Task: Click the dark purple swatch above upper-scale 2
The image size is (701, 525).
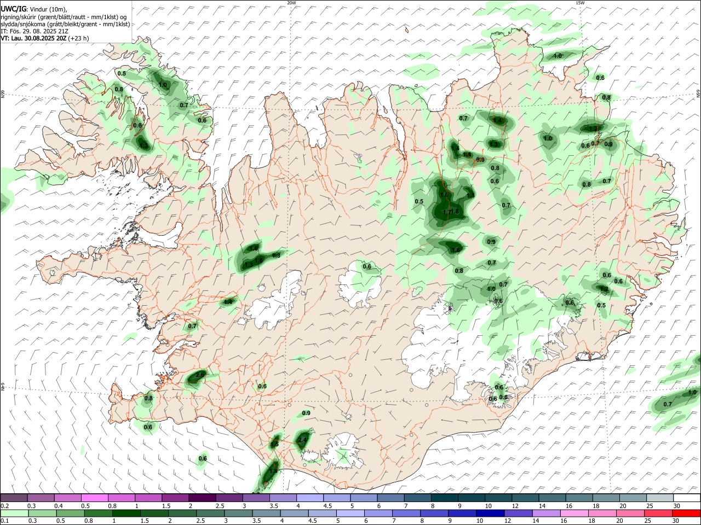Action: pyautogui.click(x=202, y=498)
